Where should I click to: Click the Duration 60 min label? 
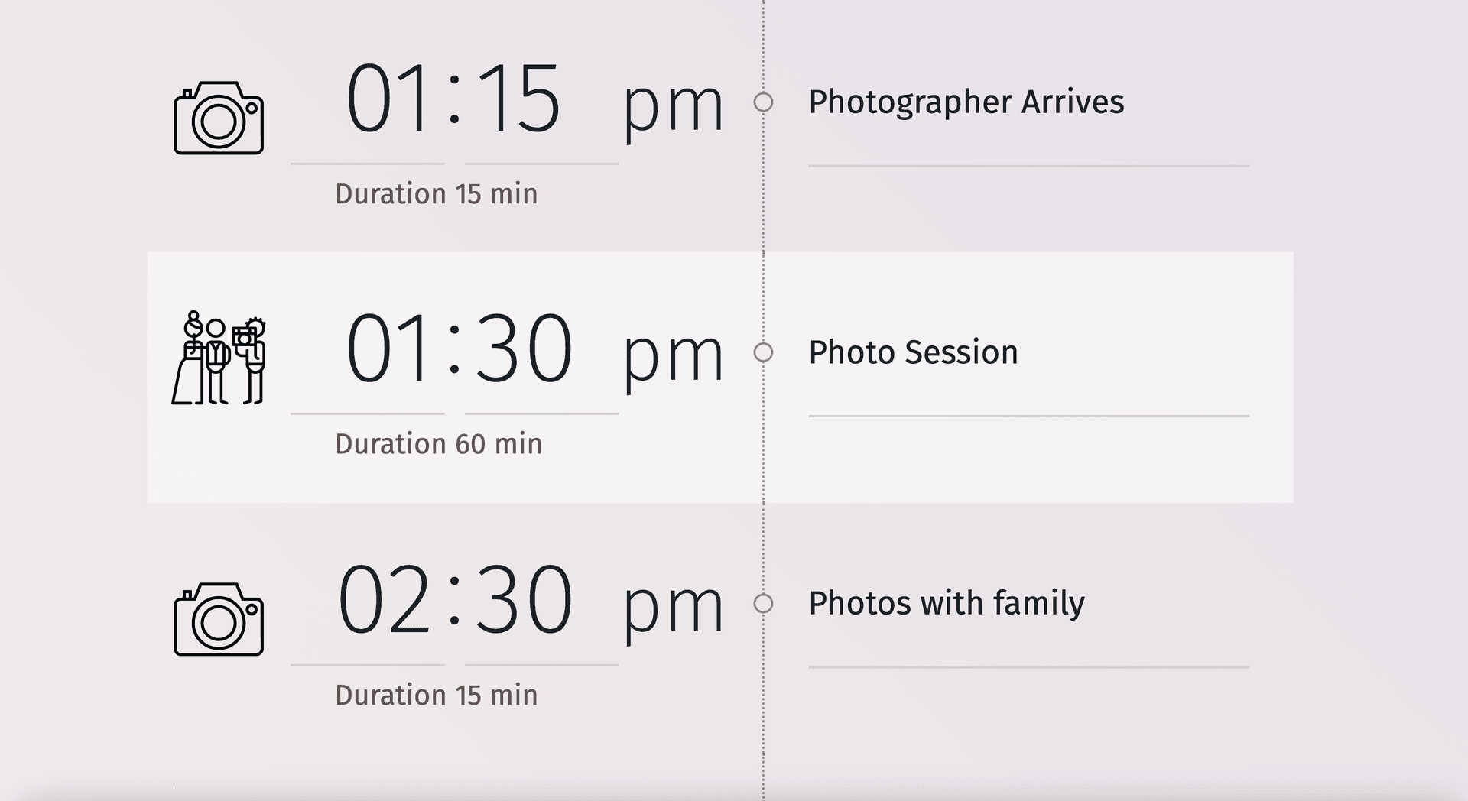[438, 443]
